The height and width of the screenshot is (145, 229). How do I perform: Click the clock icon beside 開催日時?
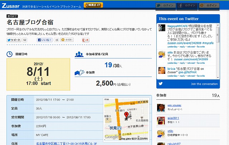[x=10, y=54]
